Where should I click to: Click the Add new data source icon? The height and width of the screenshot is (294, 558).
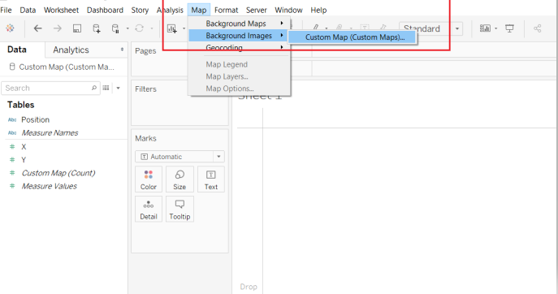click(x=97, y=28)
